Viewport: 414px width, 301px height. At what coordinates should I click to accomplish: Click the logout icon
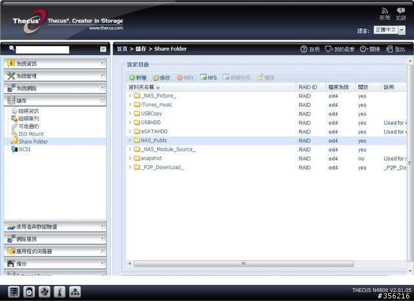[x=389, y=49]
